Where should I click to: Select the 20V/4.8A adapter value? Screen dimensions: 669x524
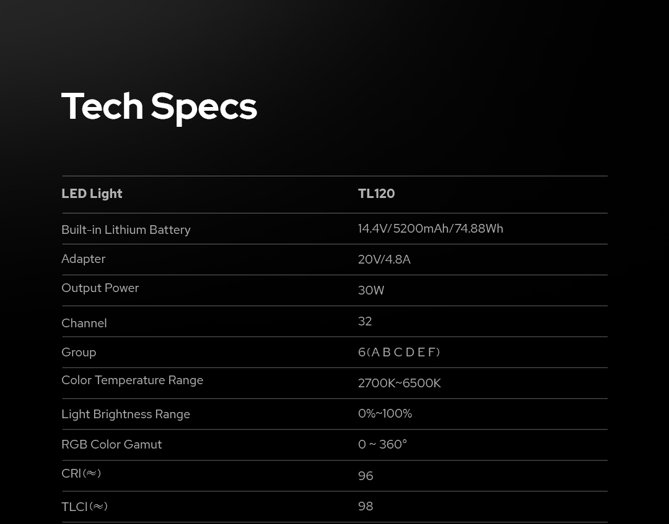[384, 259]
